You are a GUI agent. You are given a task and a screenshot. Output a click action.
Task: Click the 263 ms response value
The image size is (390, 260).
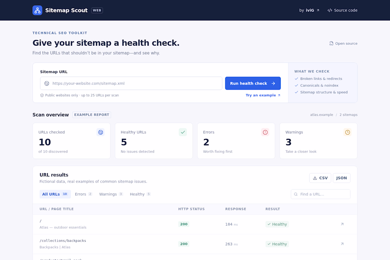click(231, 244)
